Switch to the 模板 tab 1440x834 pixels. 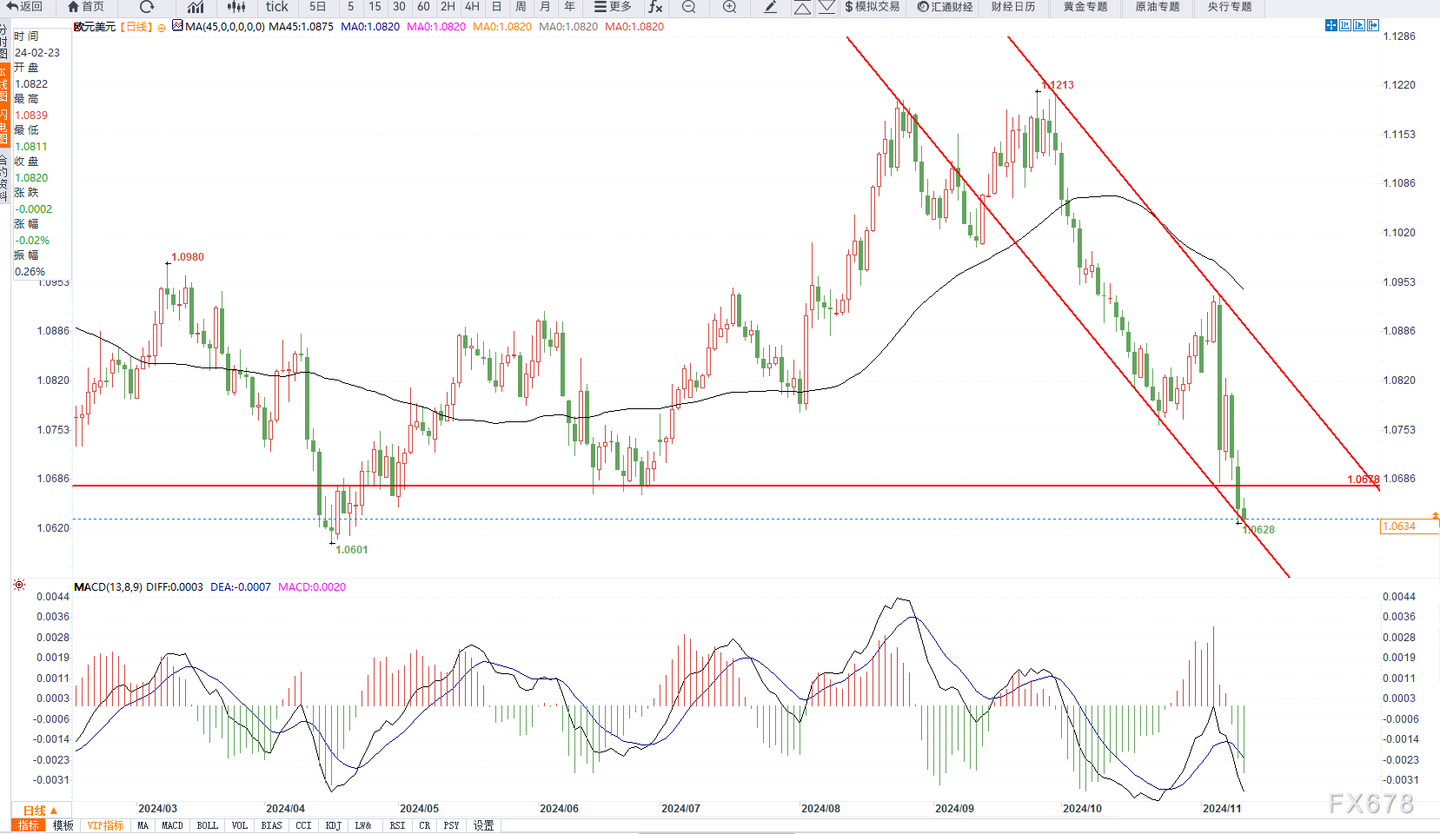63,825
